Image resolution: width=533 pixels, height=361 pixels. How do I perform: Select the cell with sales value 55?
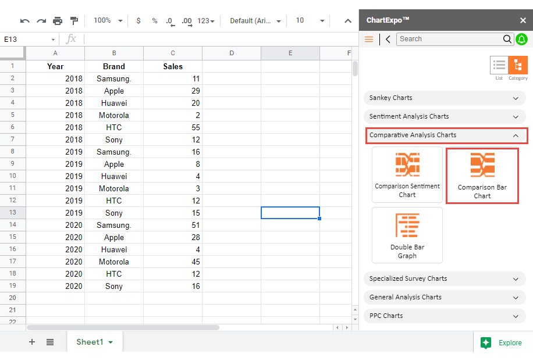click(173, 127)
